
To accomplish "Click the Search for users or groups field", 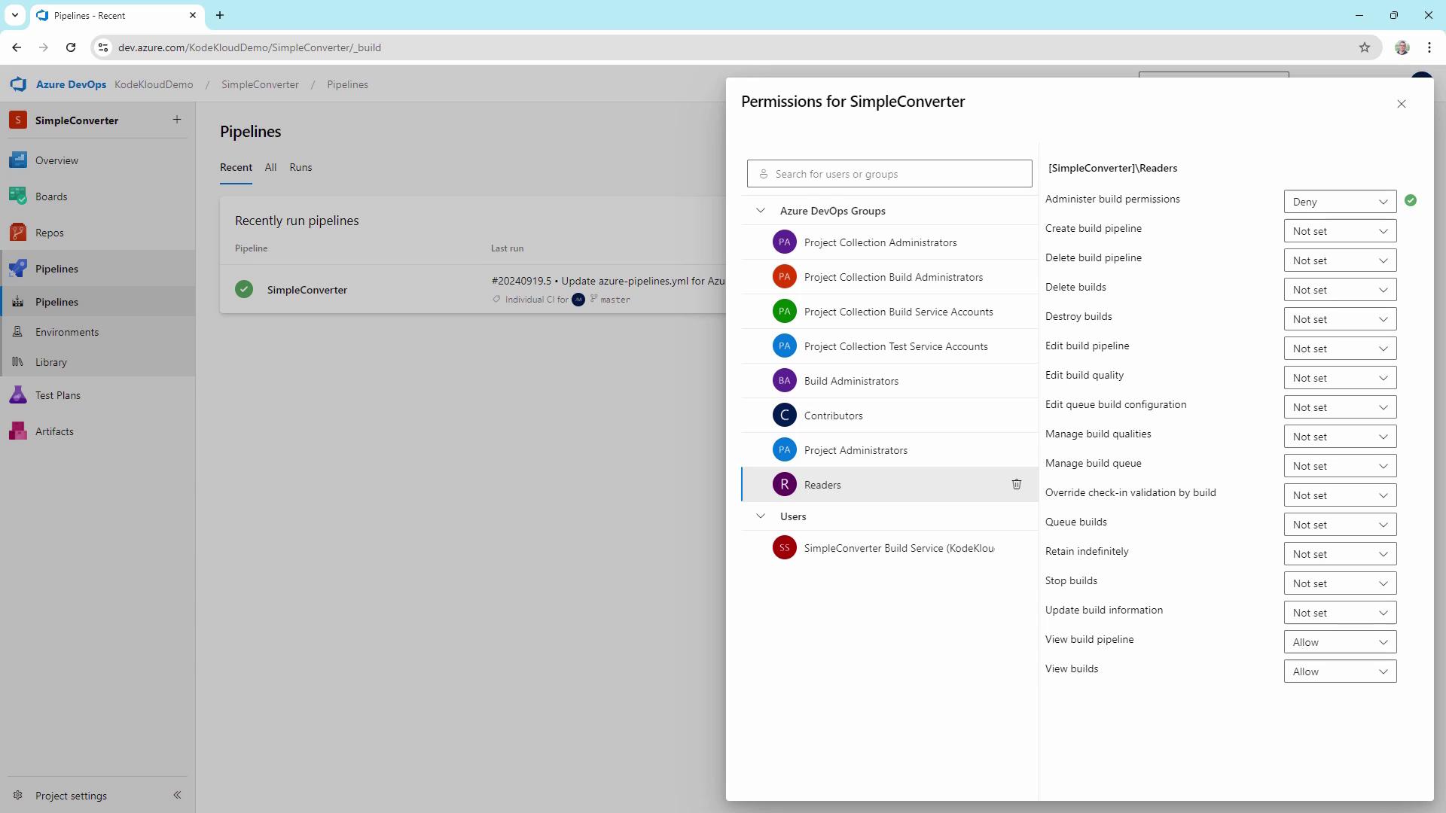I will click(889, 174).
